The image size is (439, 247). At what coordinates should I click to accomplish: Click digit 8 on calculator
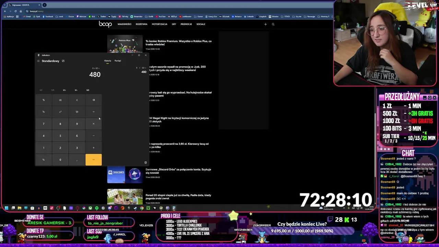pos(60,124)
